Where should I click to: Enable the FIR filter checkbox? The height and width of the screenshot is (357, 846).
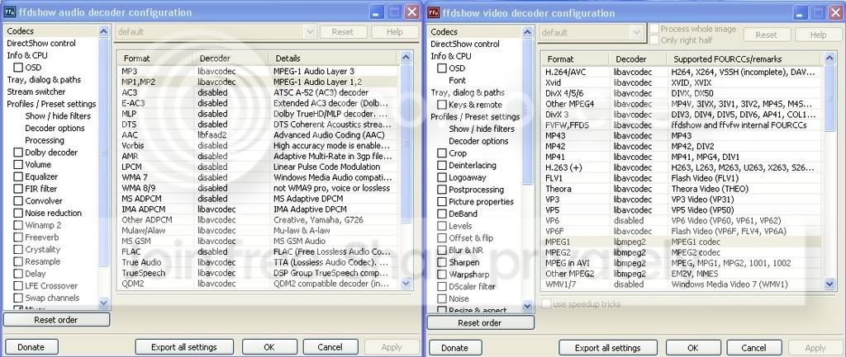(18, 189)
